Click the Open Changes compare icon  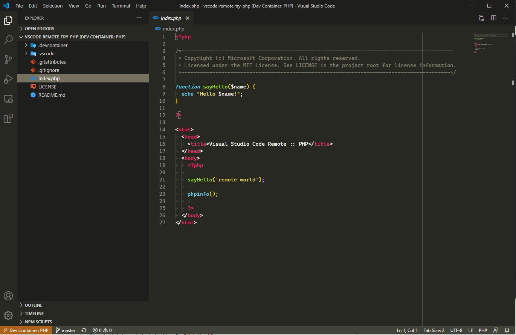point(481,18)
